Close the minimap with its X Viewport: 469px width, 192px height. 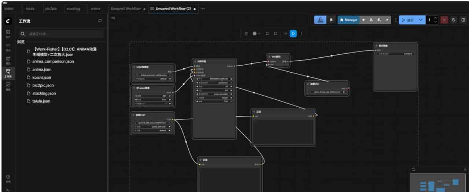tap(465, 169)
